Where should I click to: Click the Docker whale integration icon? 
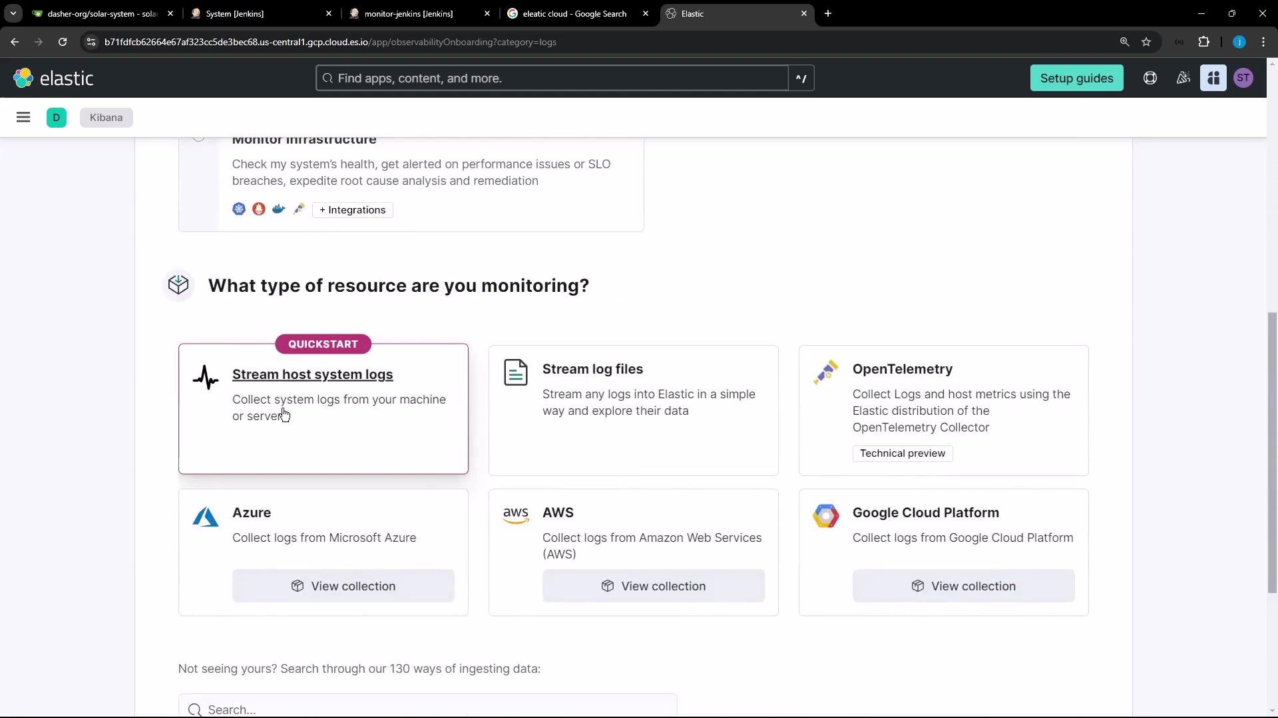[x=279, y=209]
